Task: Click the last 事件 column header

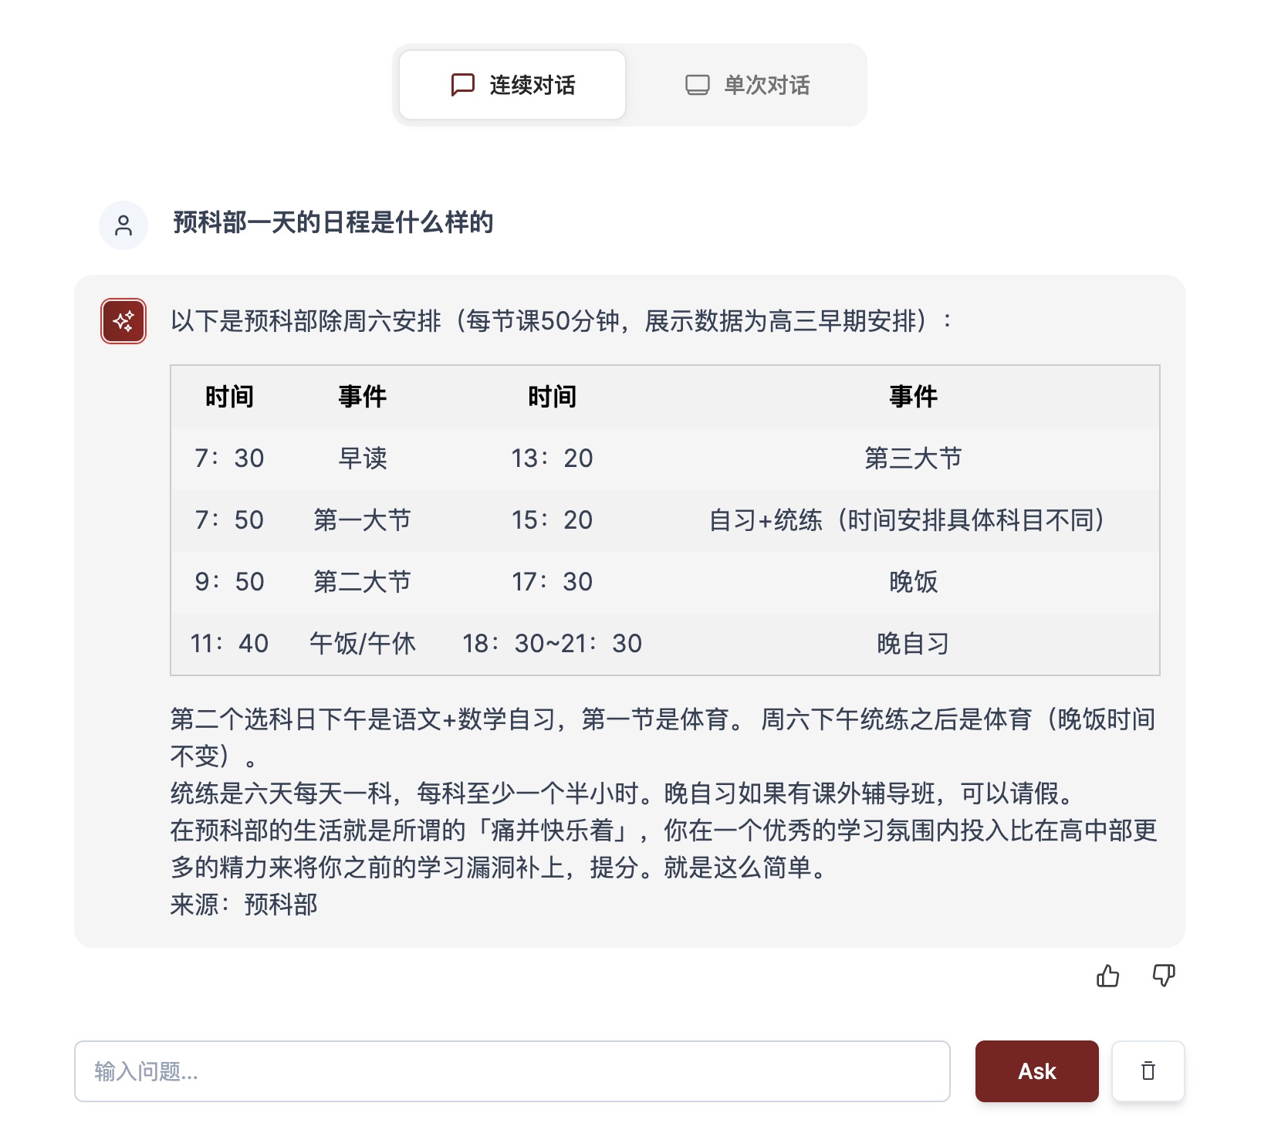Action: (913, 397)
